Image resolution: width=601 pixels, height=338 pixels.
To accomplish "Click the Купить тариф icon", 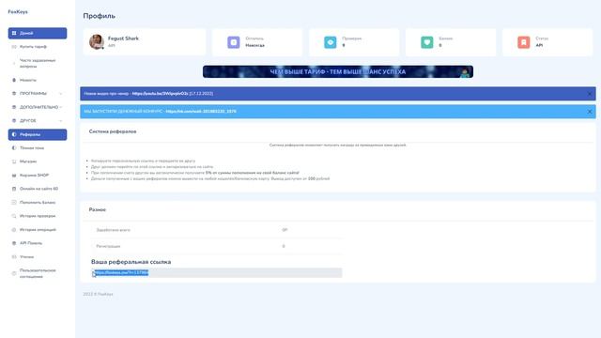I will [14, 47].
